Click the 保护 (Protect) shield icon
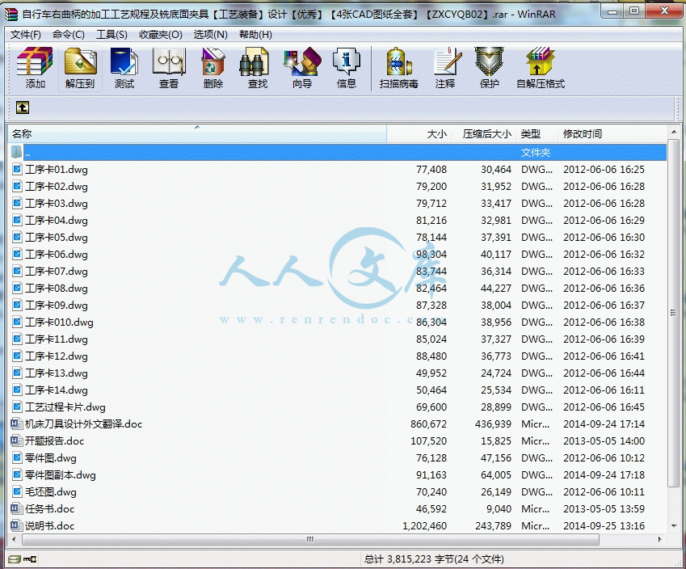The image size is (686, 569). pyautogui.click(x=489, y=61)
